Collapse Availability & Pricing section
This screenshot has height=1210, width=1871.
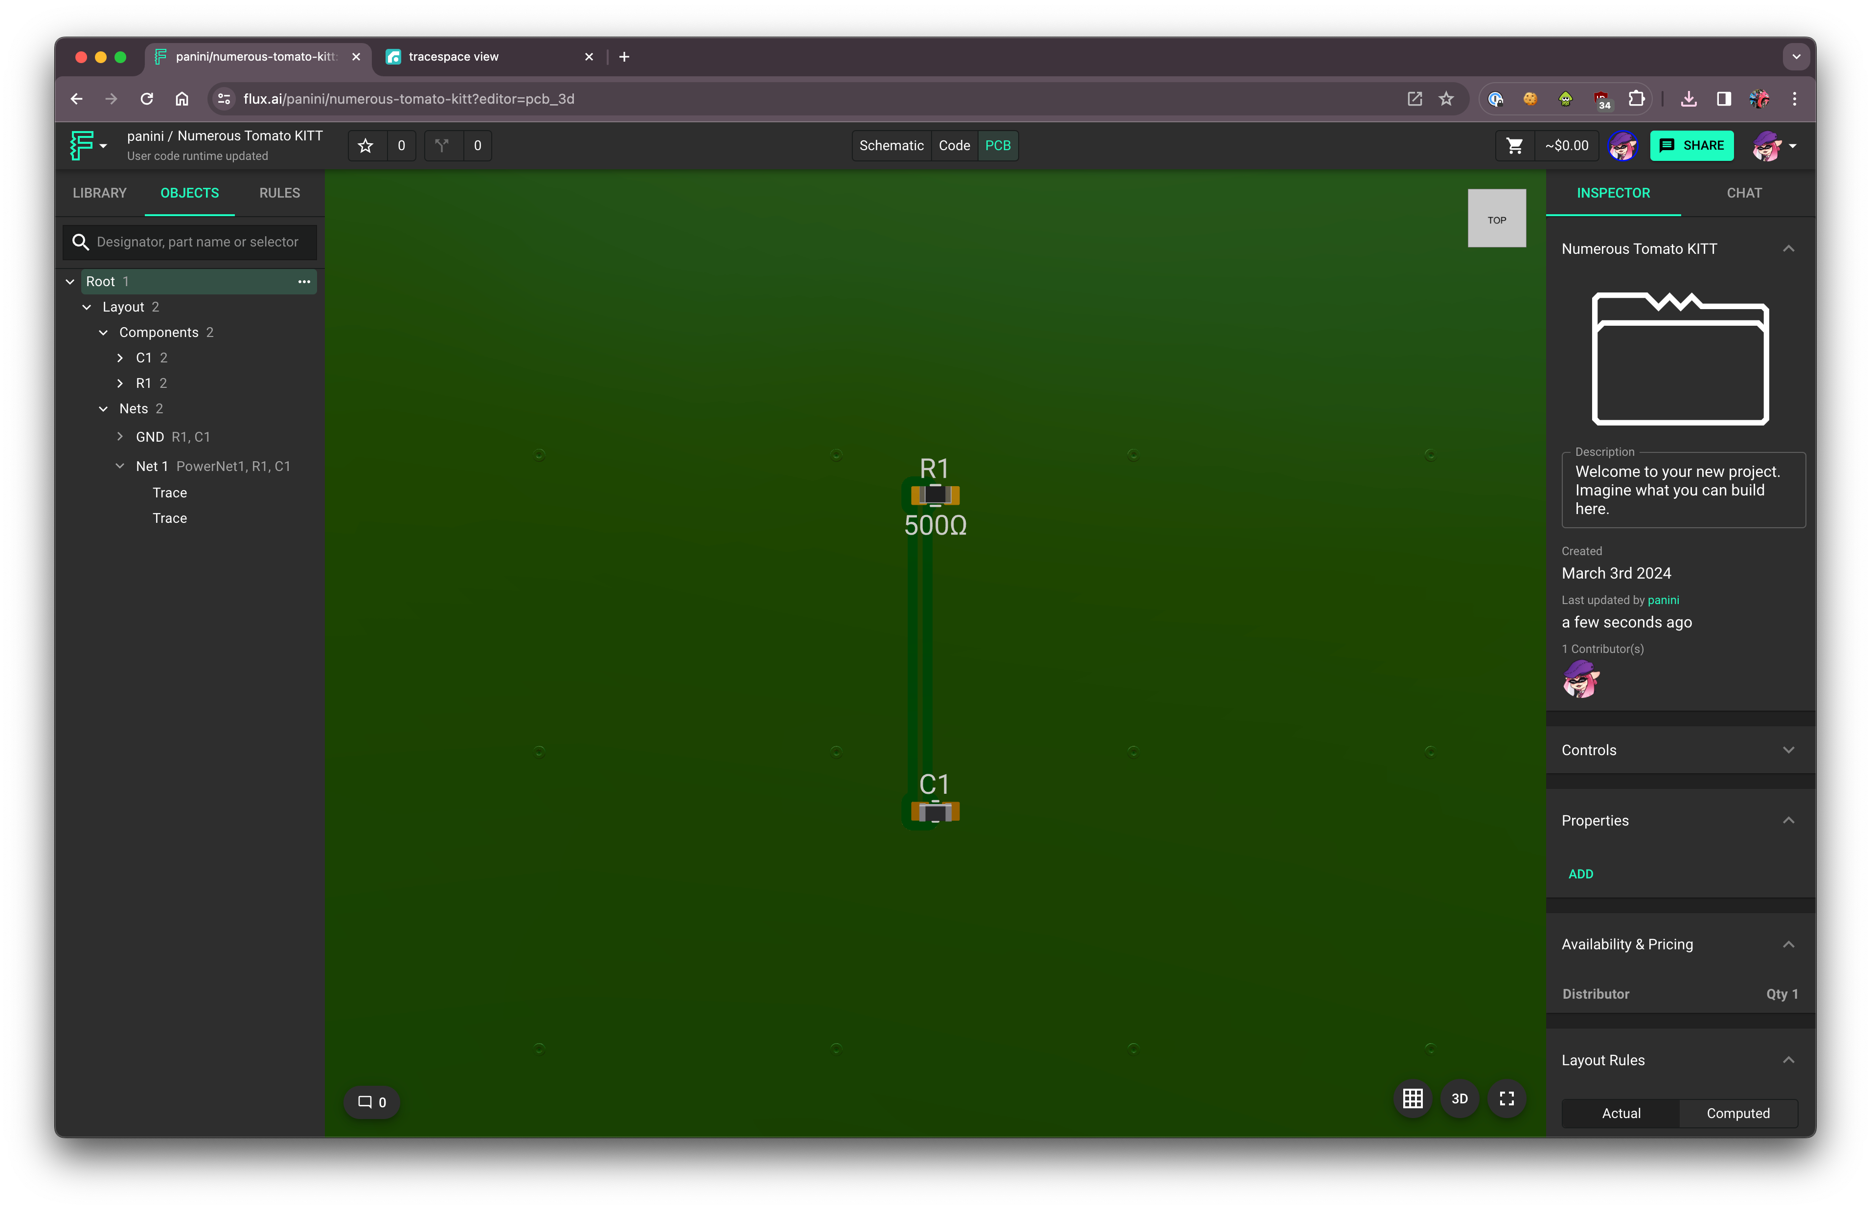[x=1788, y=944]
